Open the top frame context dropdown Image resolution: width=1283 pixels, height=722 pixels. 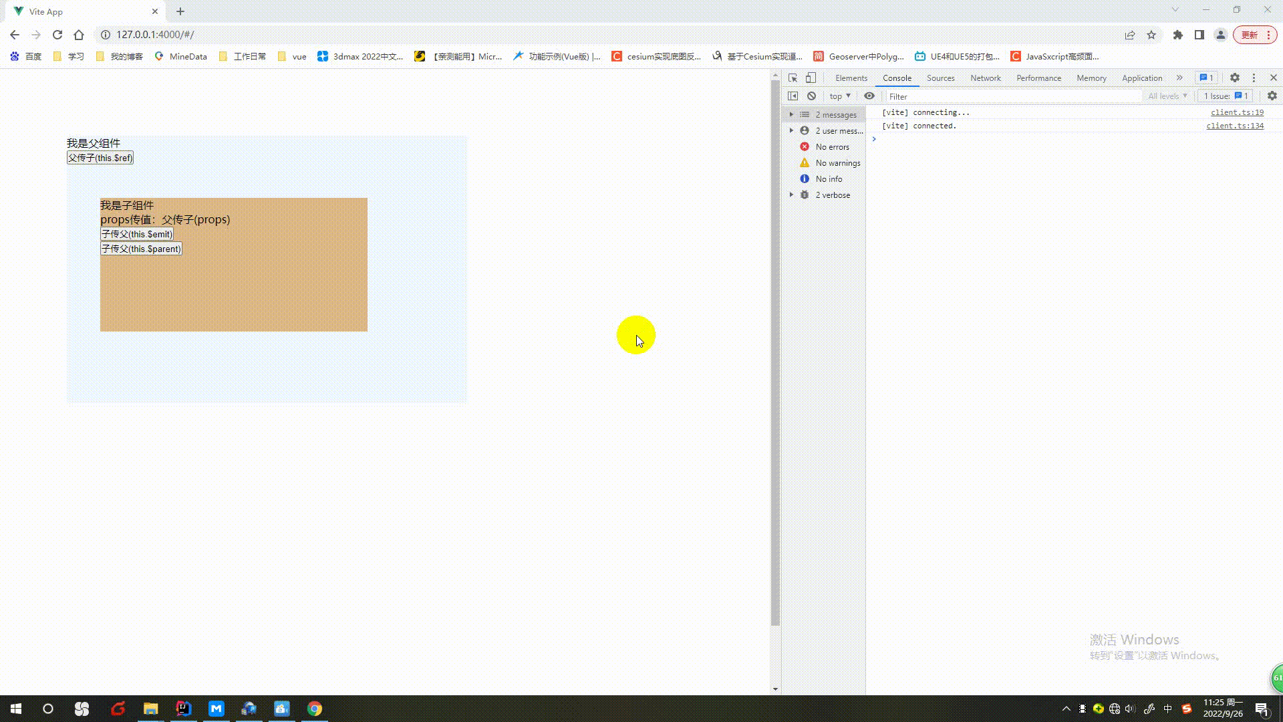pyautogui.click(x=839, y=96)
